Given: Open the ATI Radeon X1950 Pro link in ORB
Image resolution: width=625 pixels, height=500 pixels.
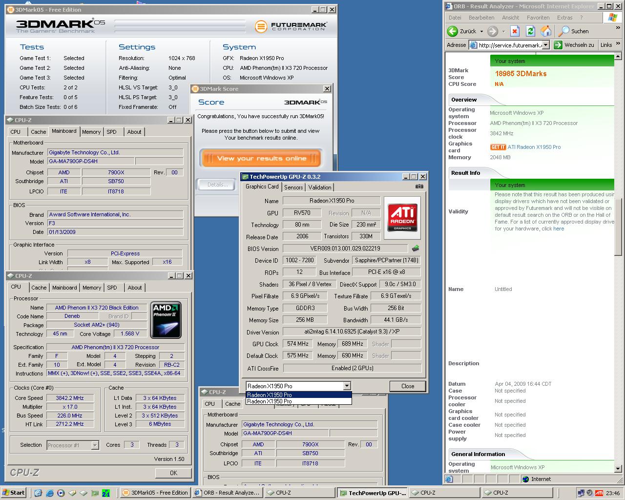Looking at the screenshot, I should coord(534,147).
